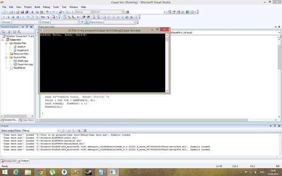The height and width of the screenshot is (176, 282).
Task: Click the Toggle bookmark icon
Action: [104, 17]
